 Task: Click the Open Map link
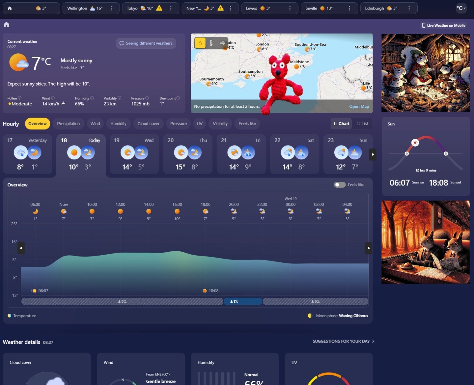(x=359, y=107)
